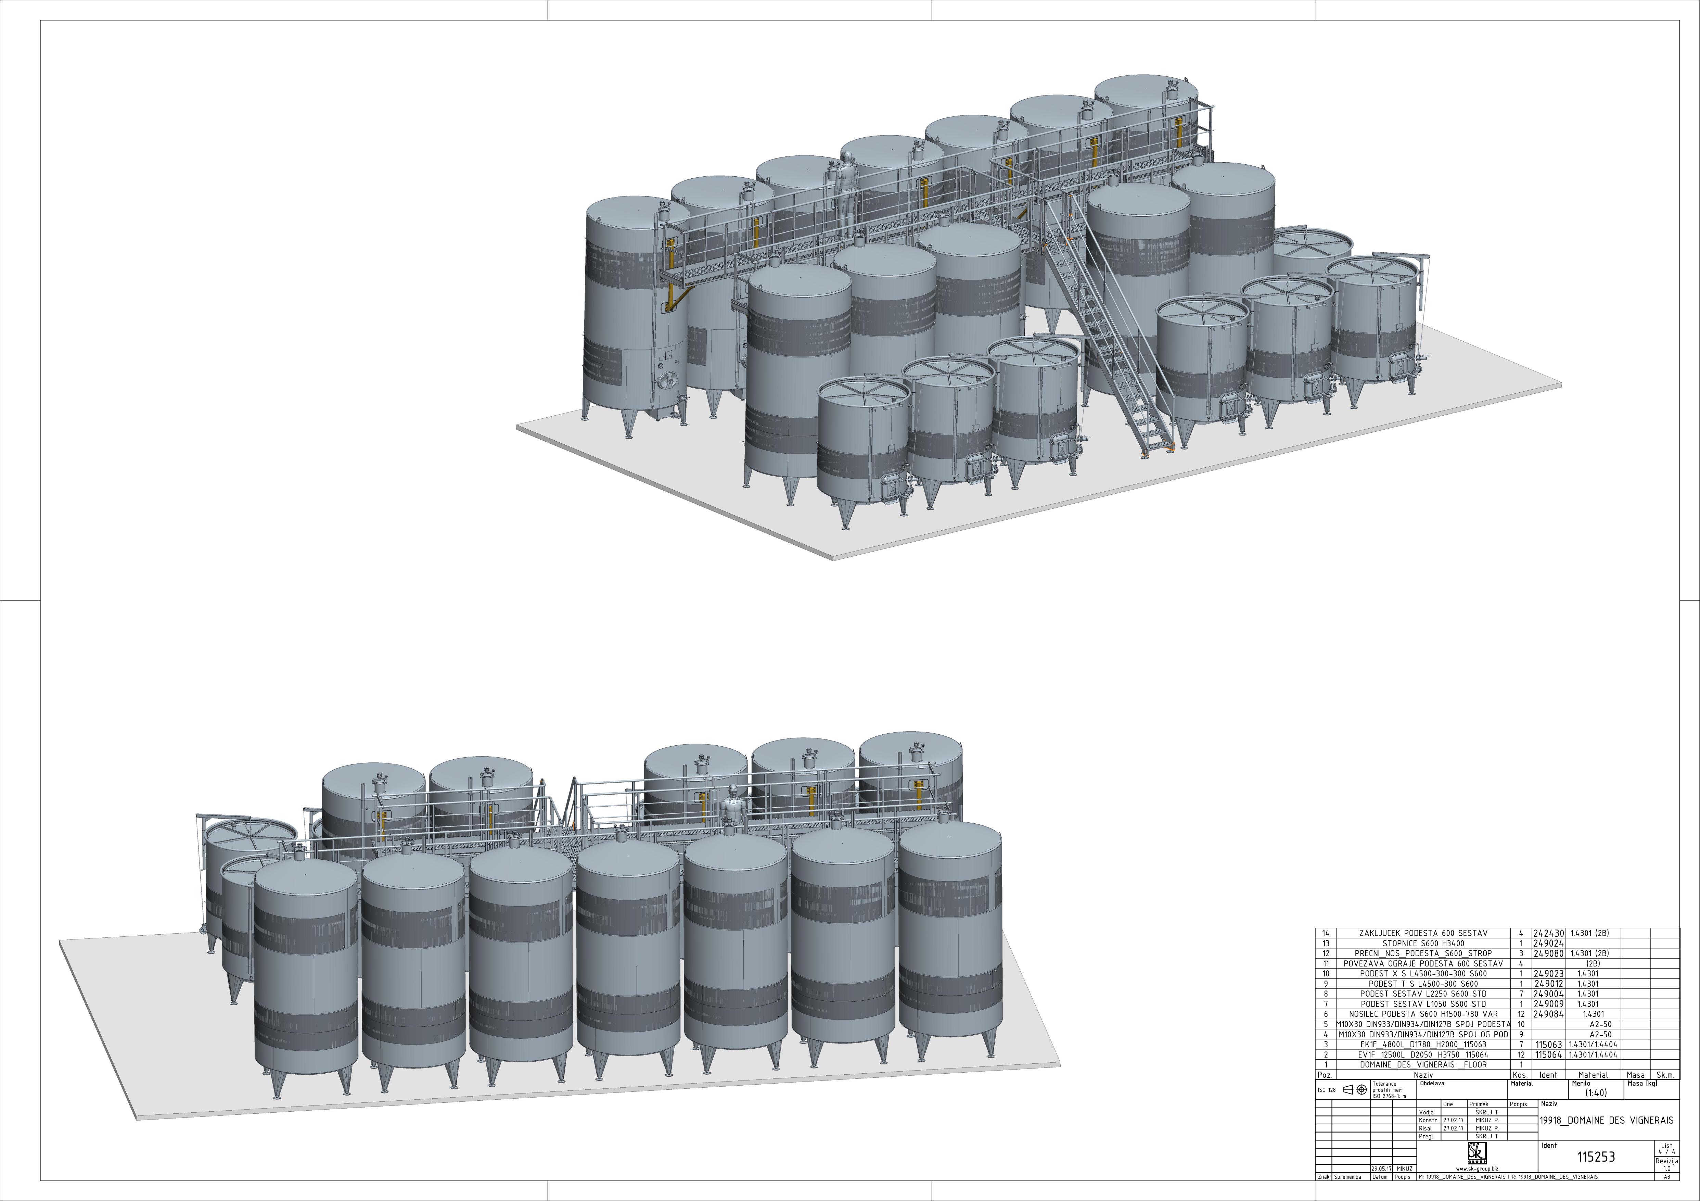The image size is (1700, 1201).
Task: Click the Vodja row label
Action: [1426, 1112]
